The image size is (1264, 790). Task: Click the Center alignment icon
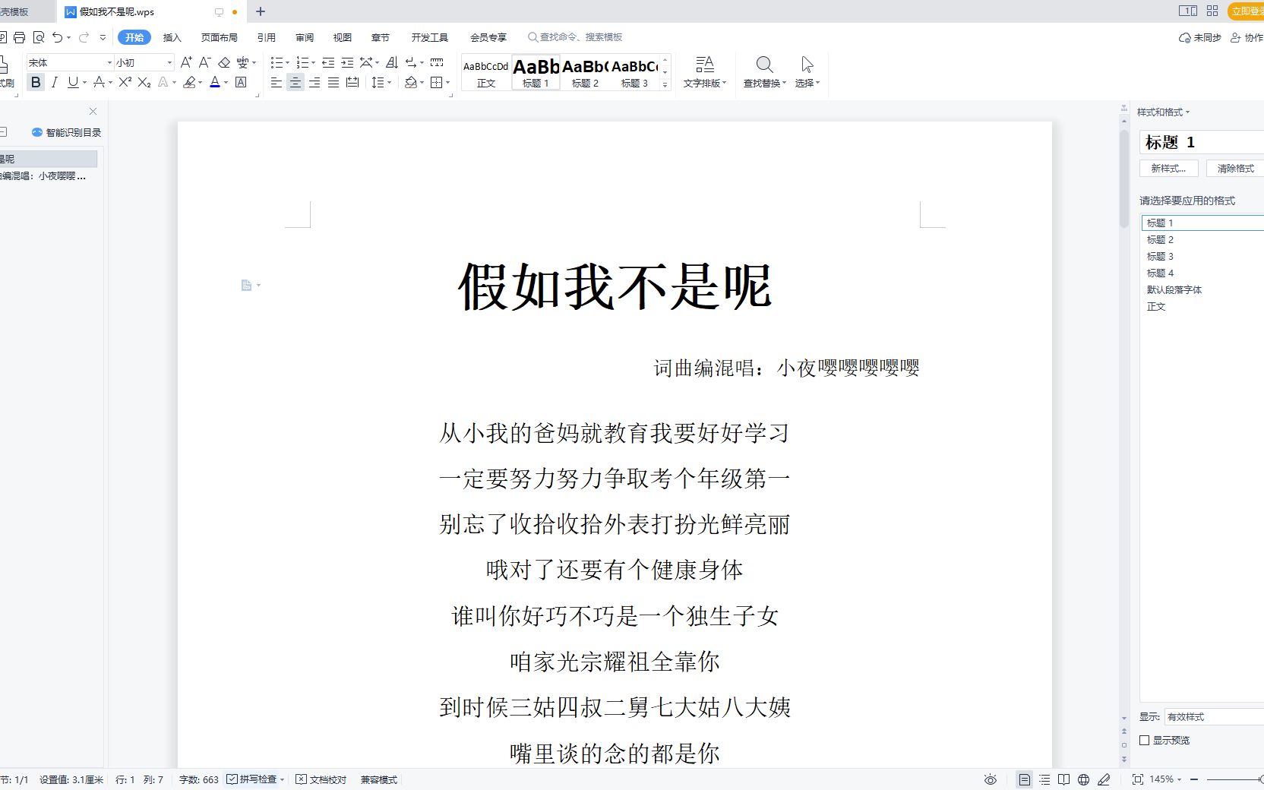coord(295,82)
